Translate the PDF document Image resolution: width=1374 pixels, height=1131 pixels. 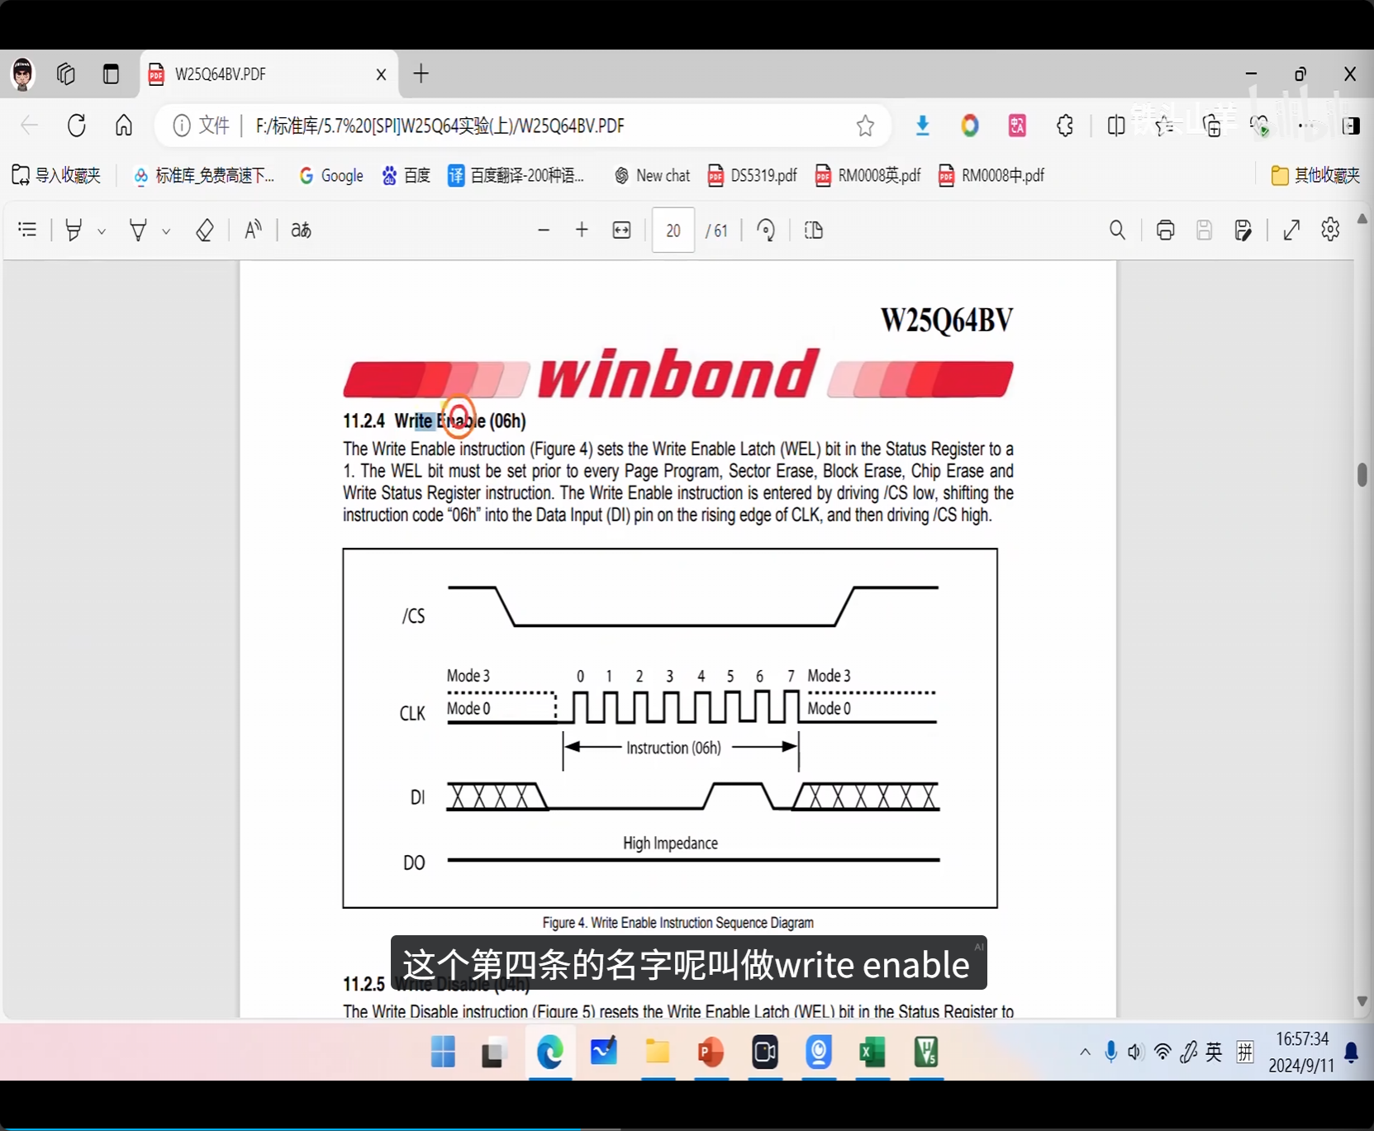point(301,230)
